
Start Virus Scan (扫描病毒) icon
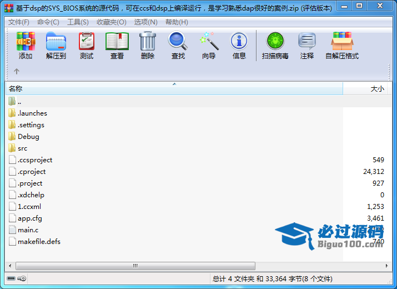275,41
